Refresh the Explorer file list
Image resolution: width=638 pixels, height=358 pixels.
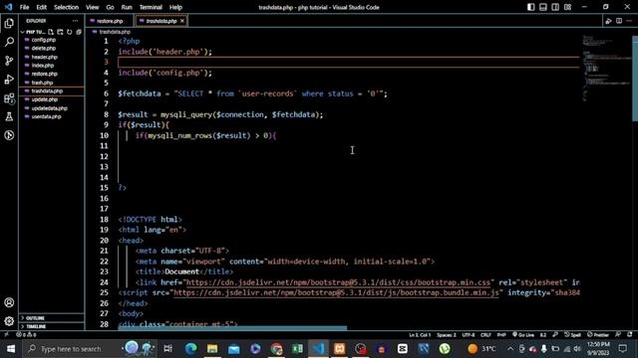coord(70,32)
